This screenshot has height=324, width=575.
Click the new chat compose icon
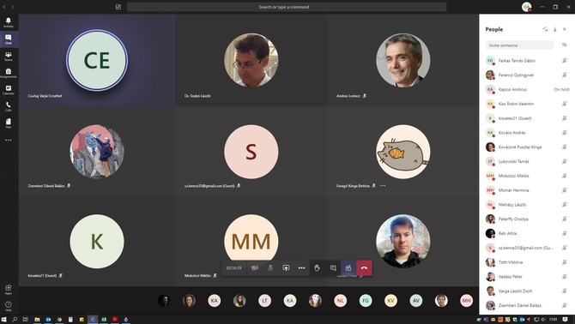click(118, 7)
